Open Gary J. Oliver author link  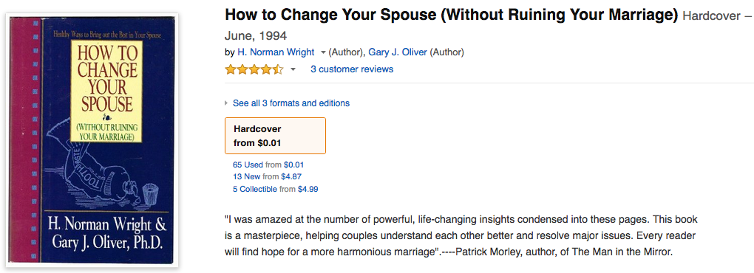coord(398,52)
